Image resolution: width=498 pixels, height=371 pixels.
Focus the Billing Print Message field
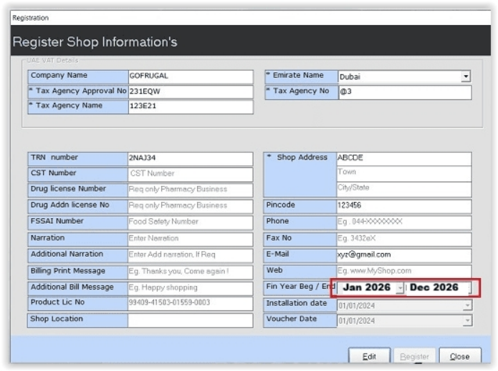click(190, 272)
